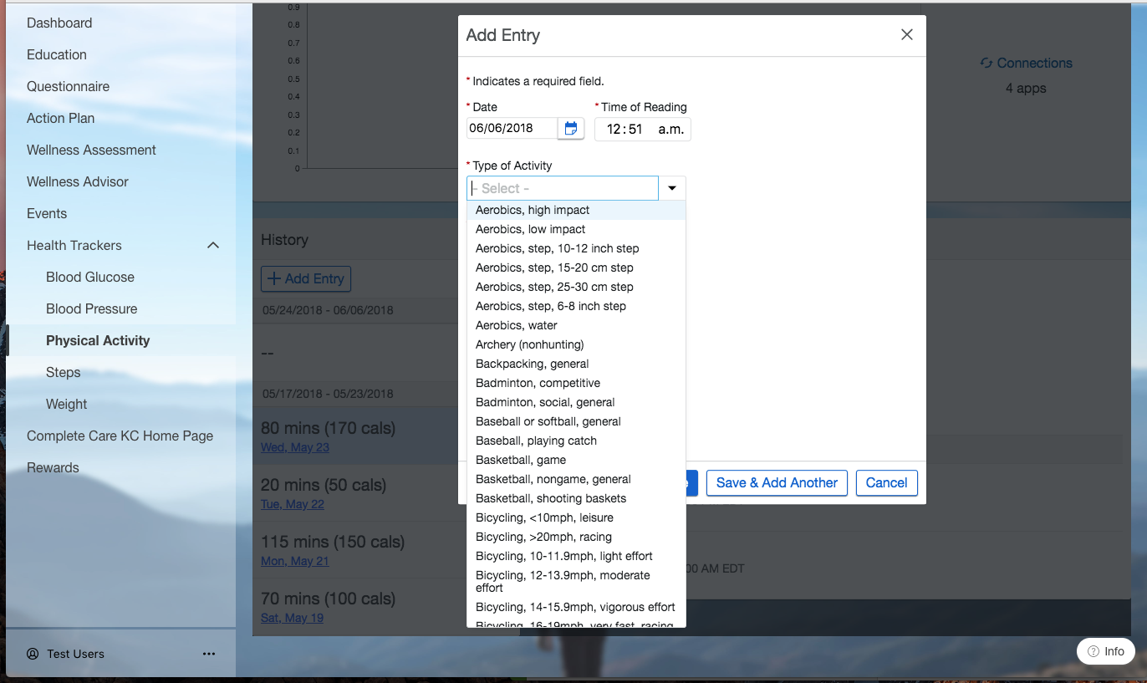
Task: Cancel the Add Entry form
Action: [886, 482]
